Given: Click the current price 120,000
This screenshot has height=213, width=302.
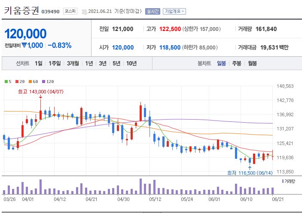Looking at the screenshot, I should tap(25, 34).
